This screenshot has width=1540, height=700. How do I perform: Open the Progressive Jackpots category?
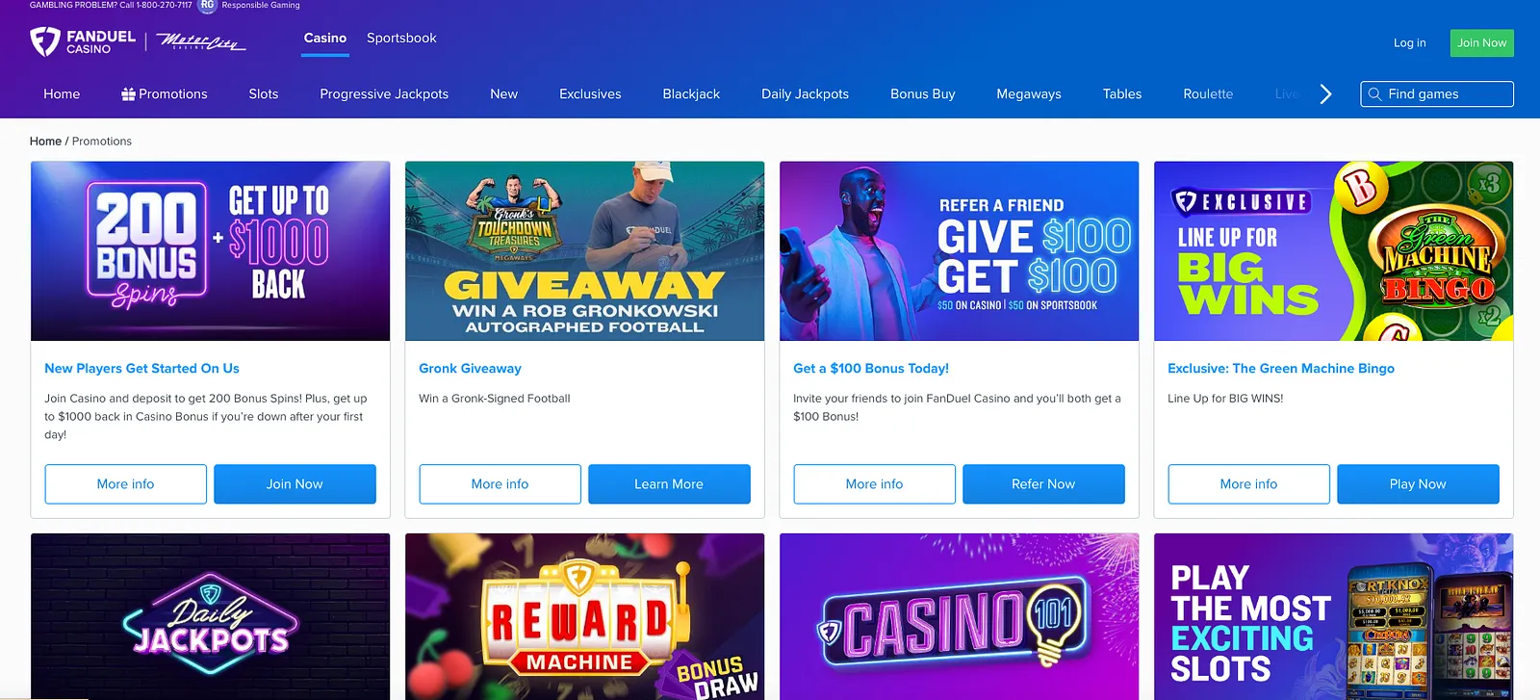[384, 94]
